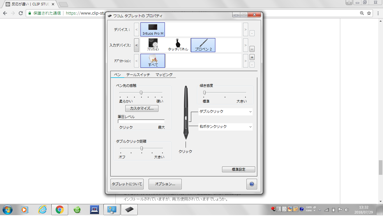Show hidden tray icons arrow
The width and height of the screenshot is (383, 216).
click(x=320, y=210)
